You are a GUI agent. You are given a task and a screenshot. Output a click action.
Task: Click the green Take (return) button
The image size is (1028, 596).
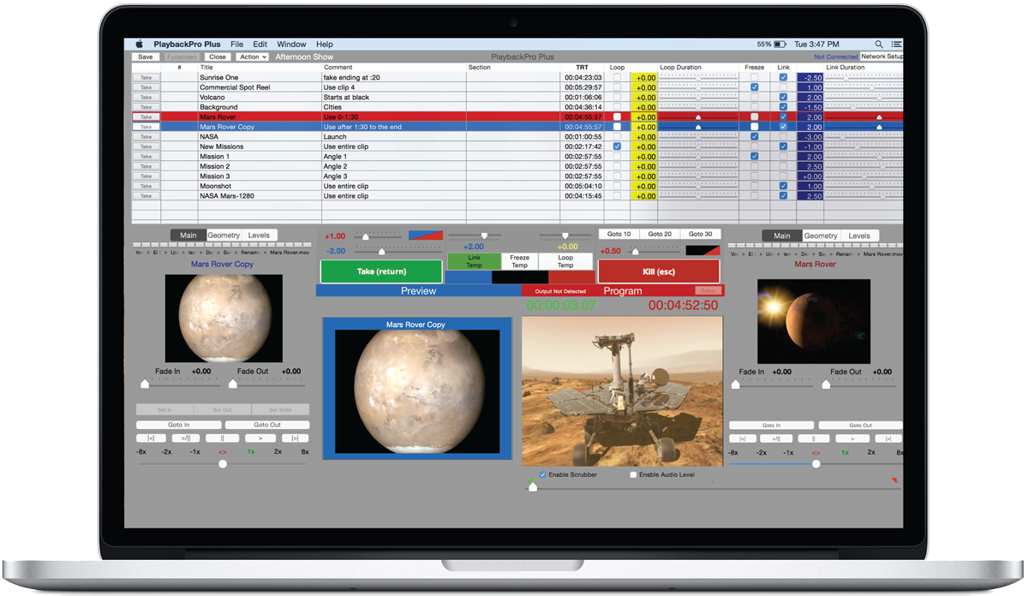381,271
